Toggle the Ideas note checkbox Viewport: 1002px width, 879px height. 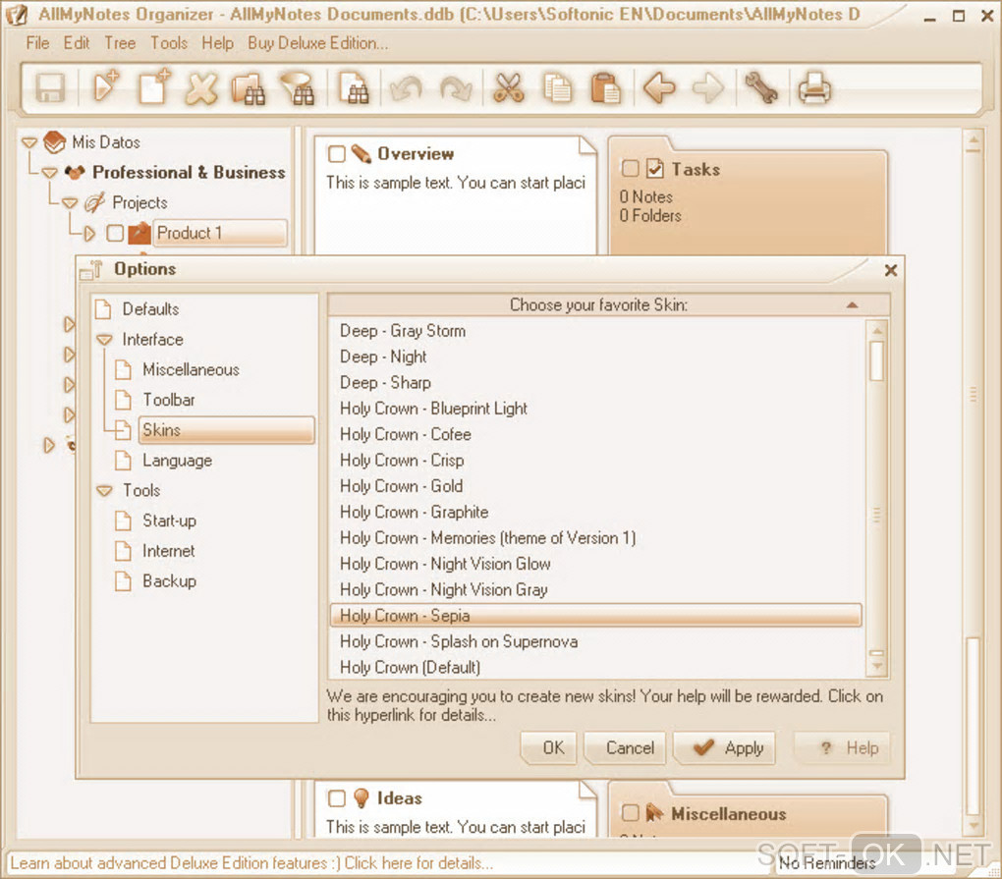pyautogui.click(x=337, y=798)
